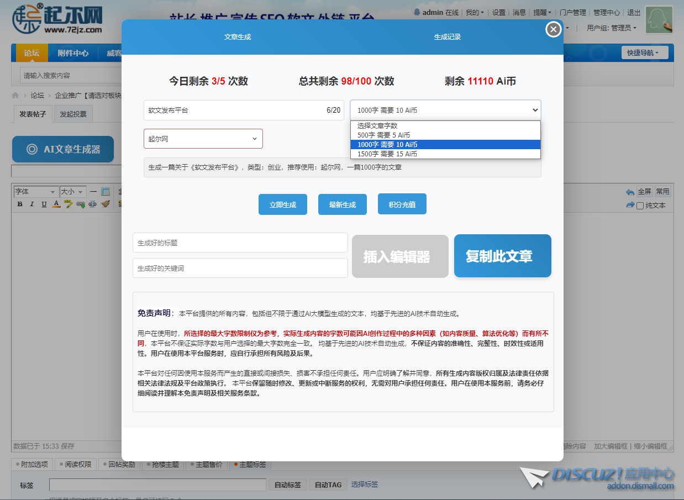
Task: Toggle the 纯文本 plain text checkbox
Action: (640, 206)
